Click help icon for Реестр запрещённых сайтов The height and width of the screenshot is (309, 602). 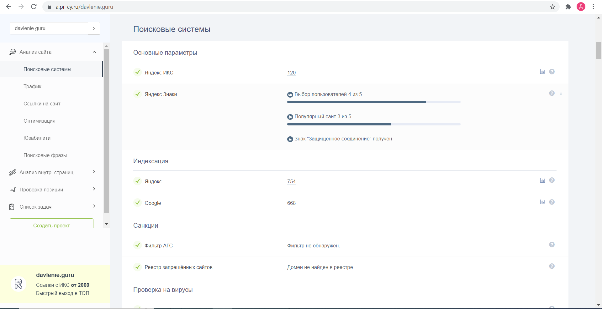(552, 266)
